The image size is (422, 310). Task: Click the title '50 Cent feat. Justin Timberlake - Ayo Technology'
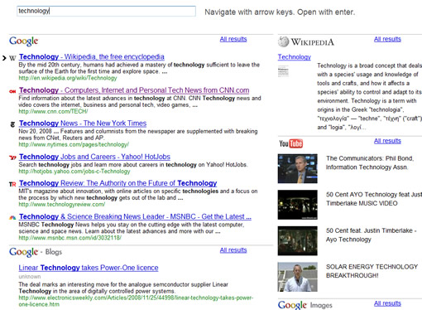point(372,235)
